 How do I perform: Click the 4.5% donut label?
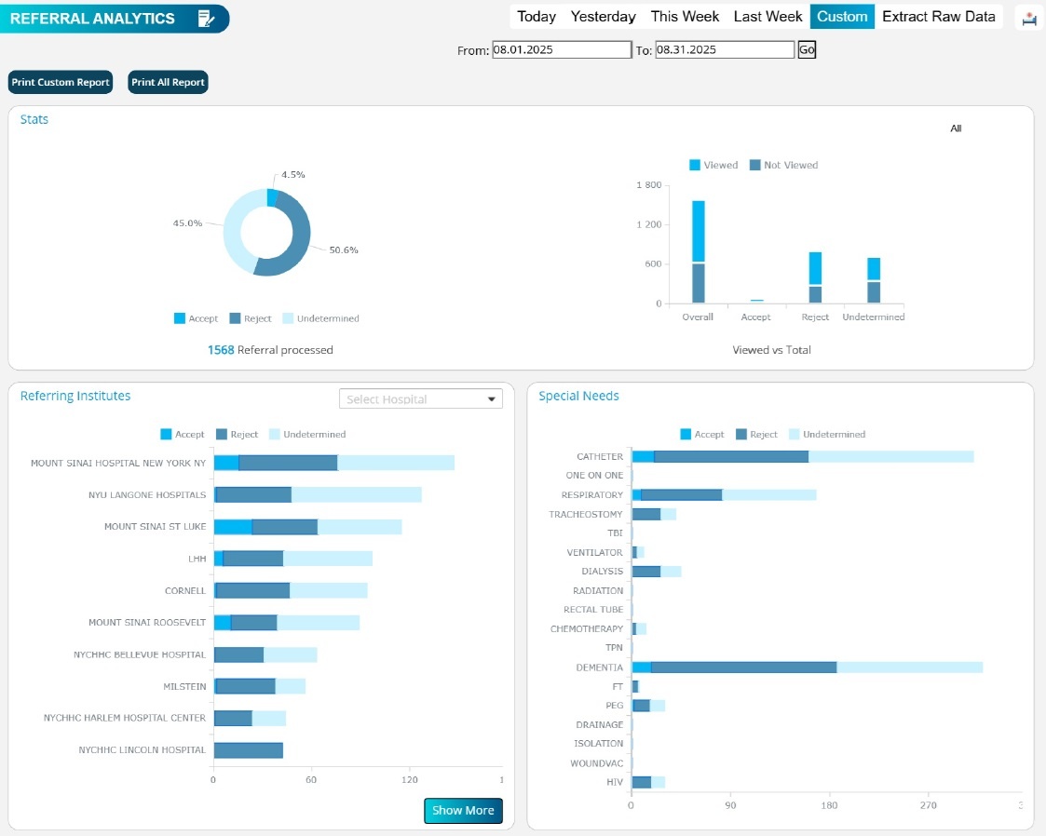292,175
